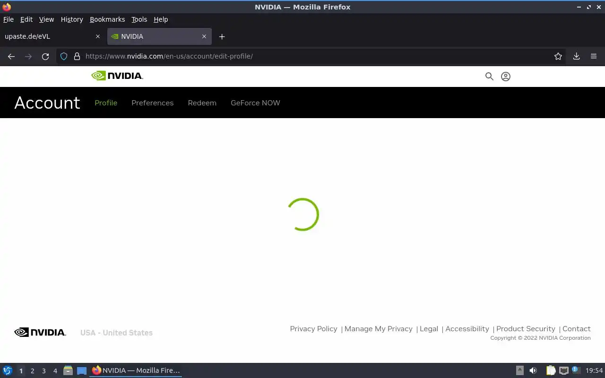Open the Privacy Policy link

314,329
